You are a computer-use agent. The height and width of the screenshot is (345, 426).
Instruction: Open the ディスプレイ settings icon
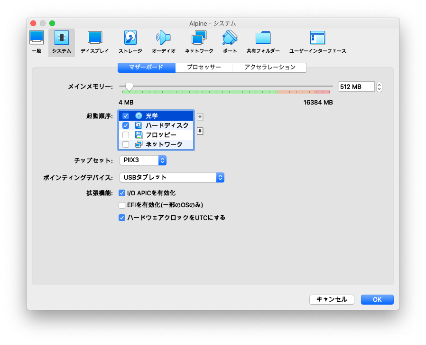click(x=94, y=42)
